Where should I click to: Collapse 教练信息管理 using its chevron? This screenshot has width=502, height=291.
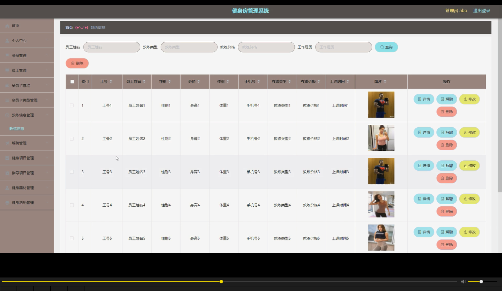(x=47, y=115)
